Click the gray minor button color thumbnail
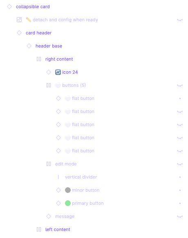Viewport: 188px width, 238px height. [x=68, y=190]
